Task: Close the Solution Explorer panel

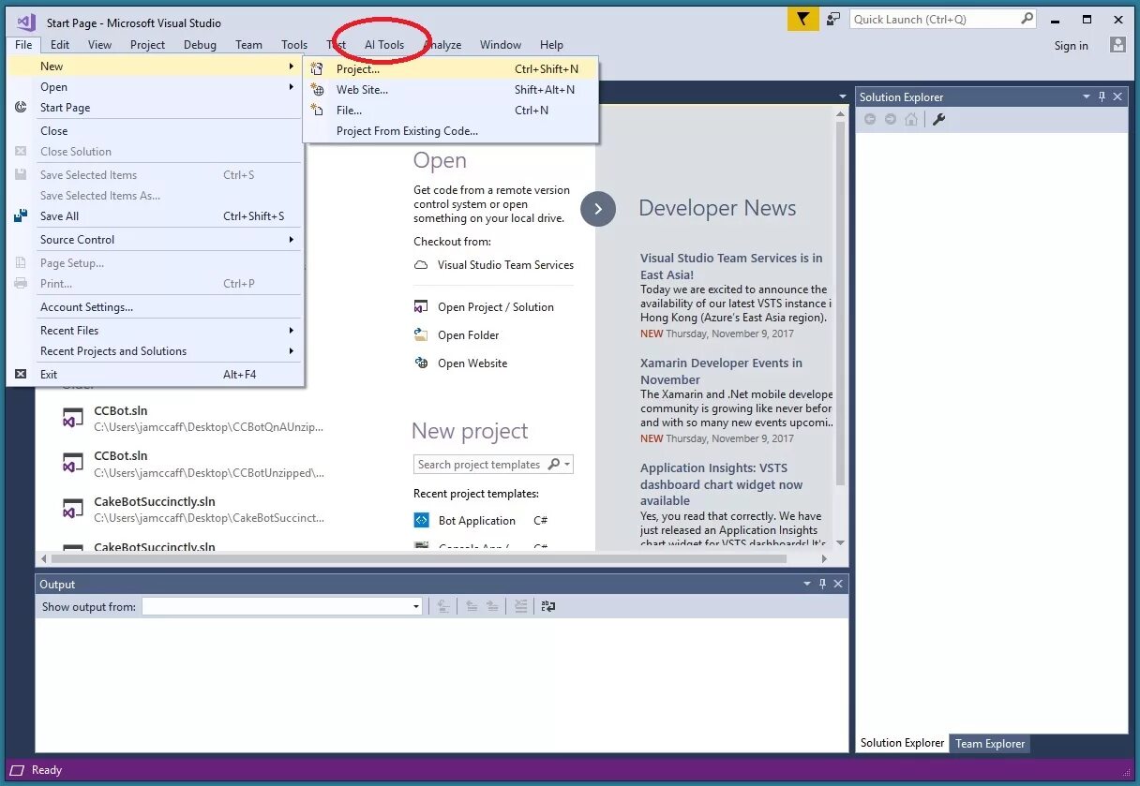Action: pyautogui.click(x=1118, y=96)
